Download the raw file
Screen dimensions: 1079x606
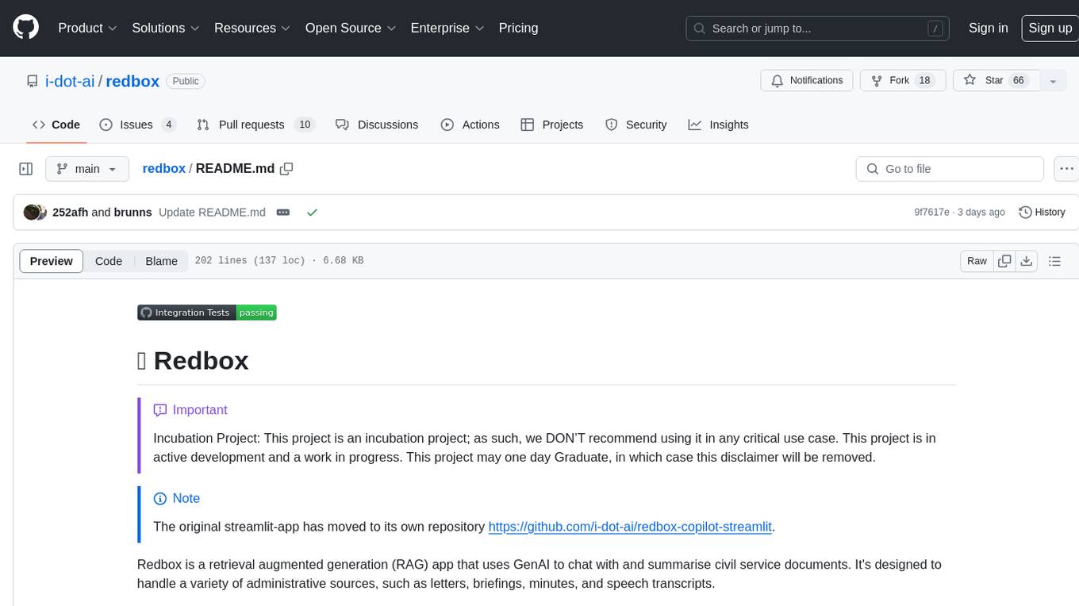(1026, 261)
